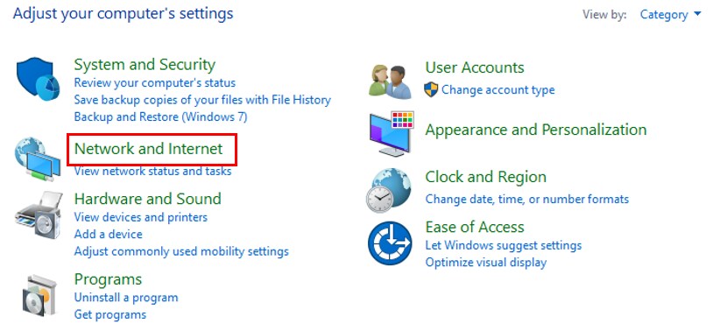Select Optimize visual display link
Viewport: 713px width, 331px height.
pos(485,263)
